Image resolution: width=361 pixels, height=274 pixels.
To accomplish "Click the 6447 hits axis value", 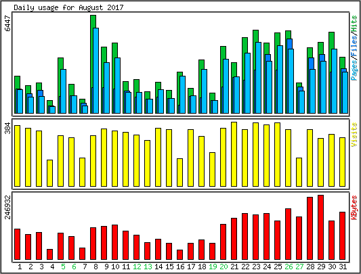I will click(x=8, y=23).
